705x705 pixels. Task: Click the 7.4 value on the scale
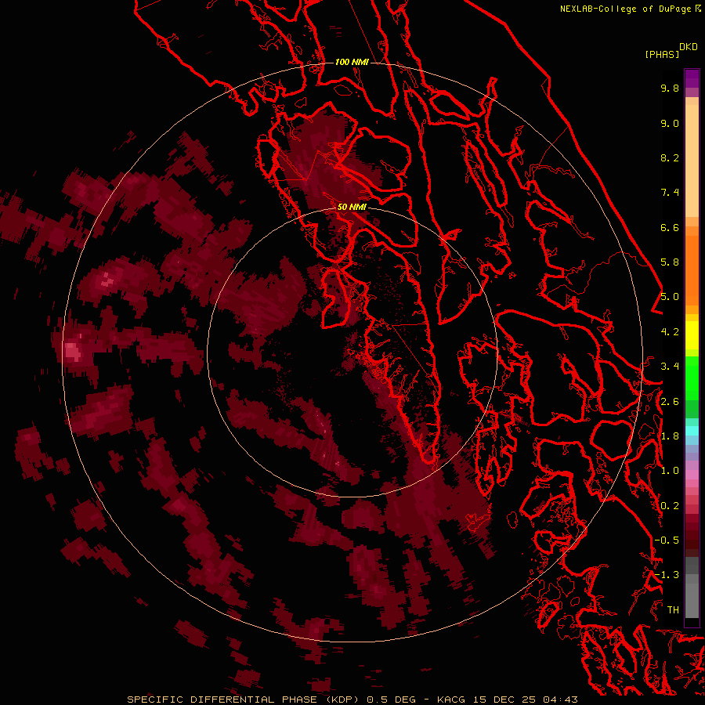point(670,193)
